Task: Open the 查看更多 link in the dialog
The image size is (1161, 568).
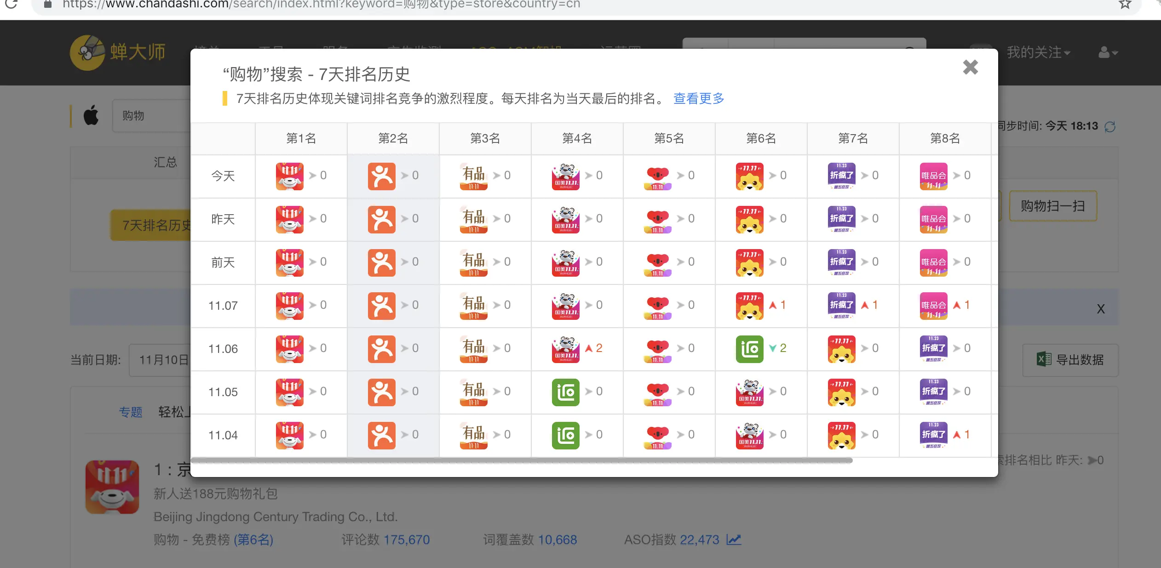Action: [698, 98]
